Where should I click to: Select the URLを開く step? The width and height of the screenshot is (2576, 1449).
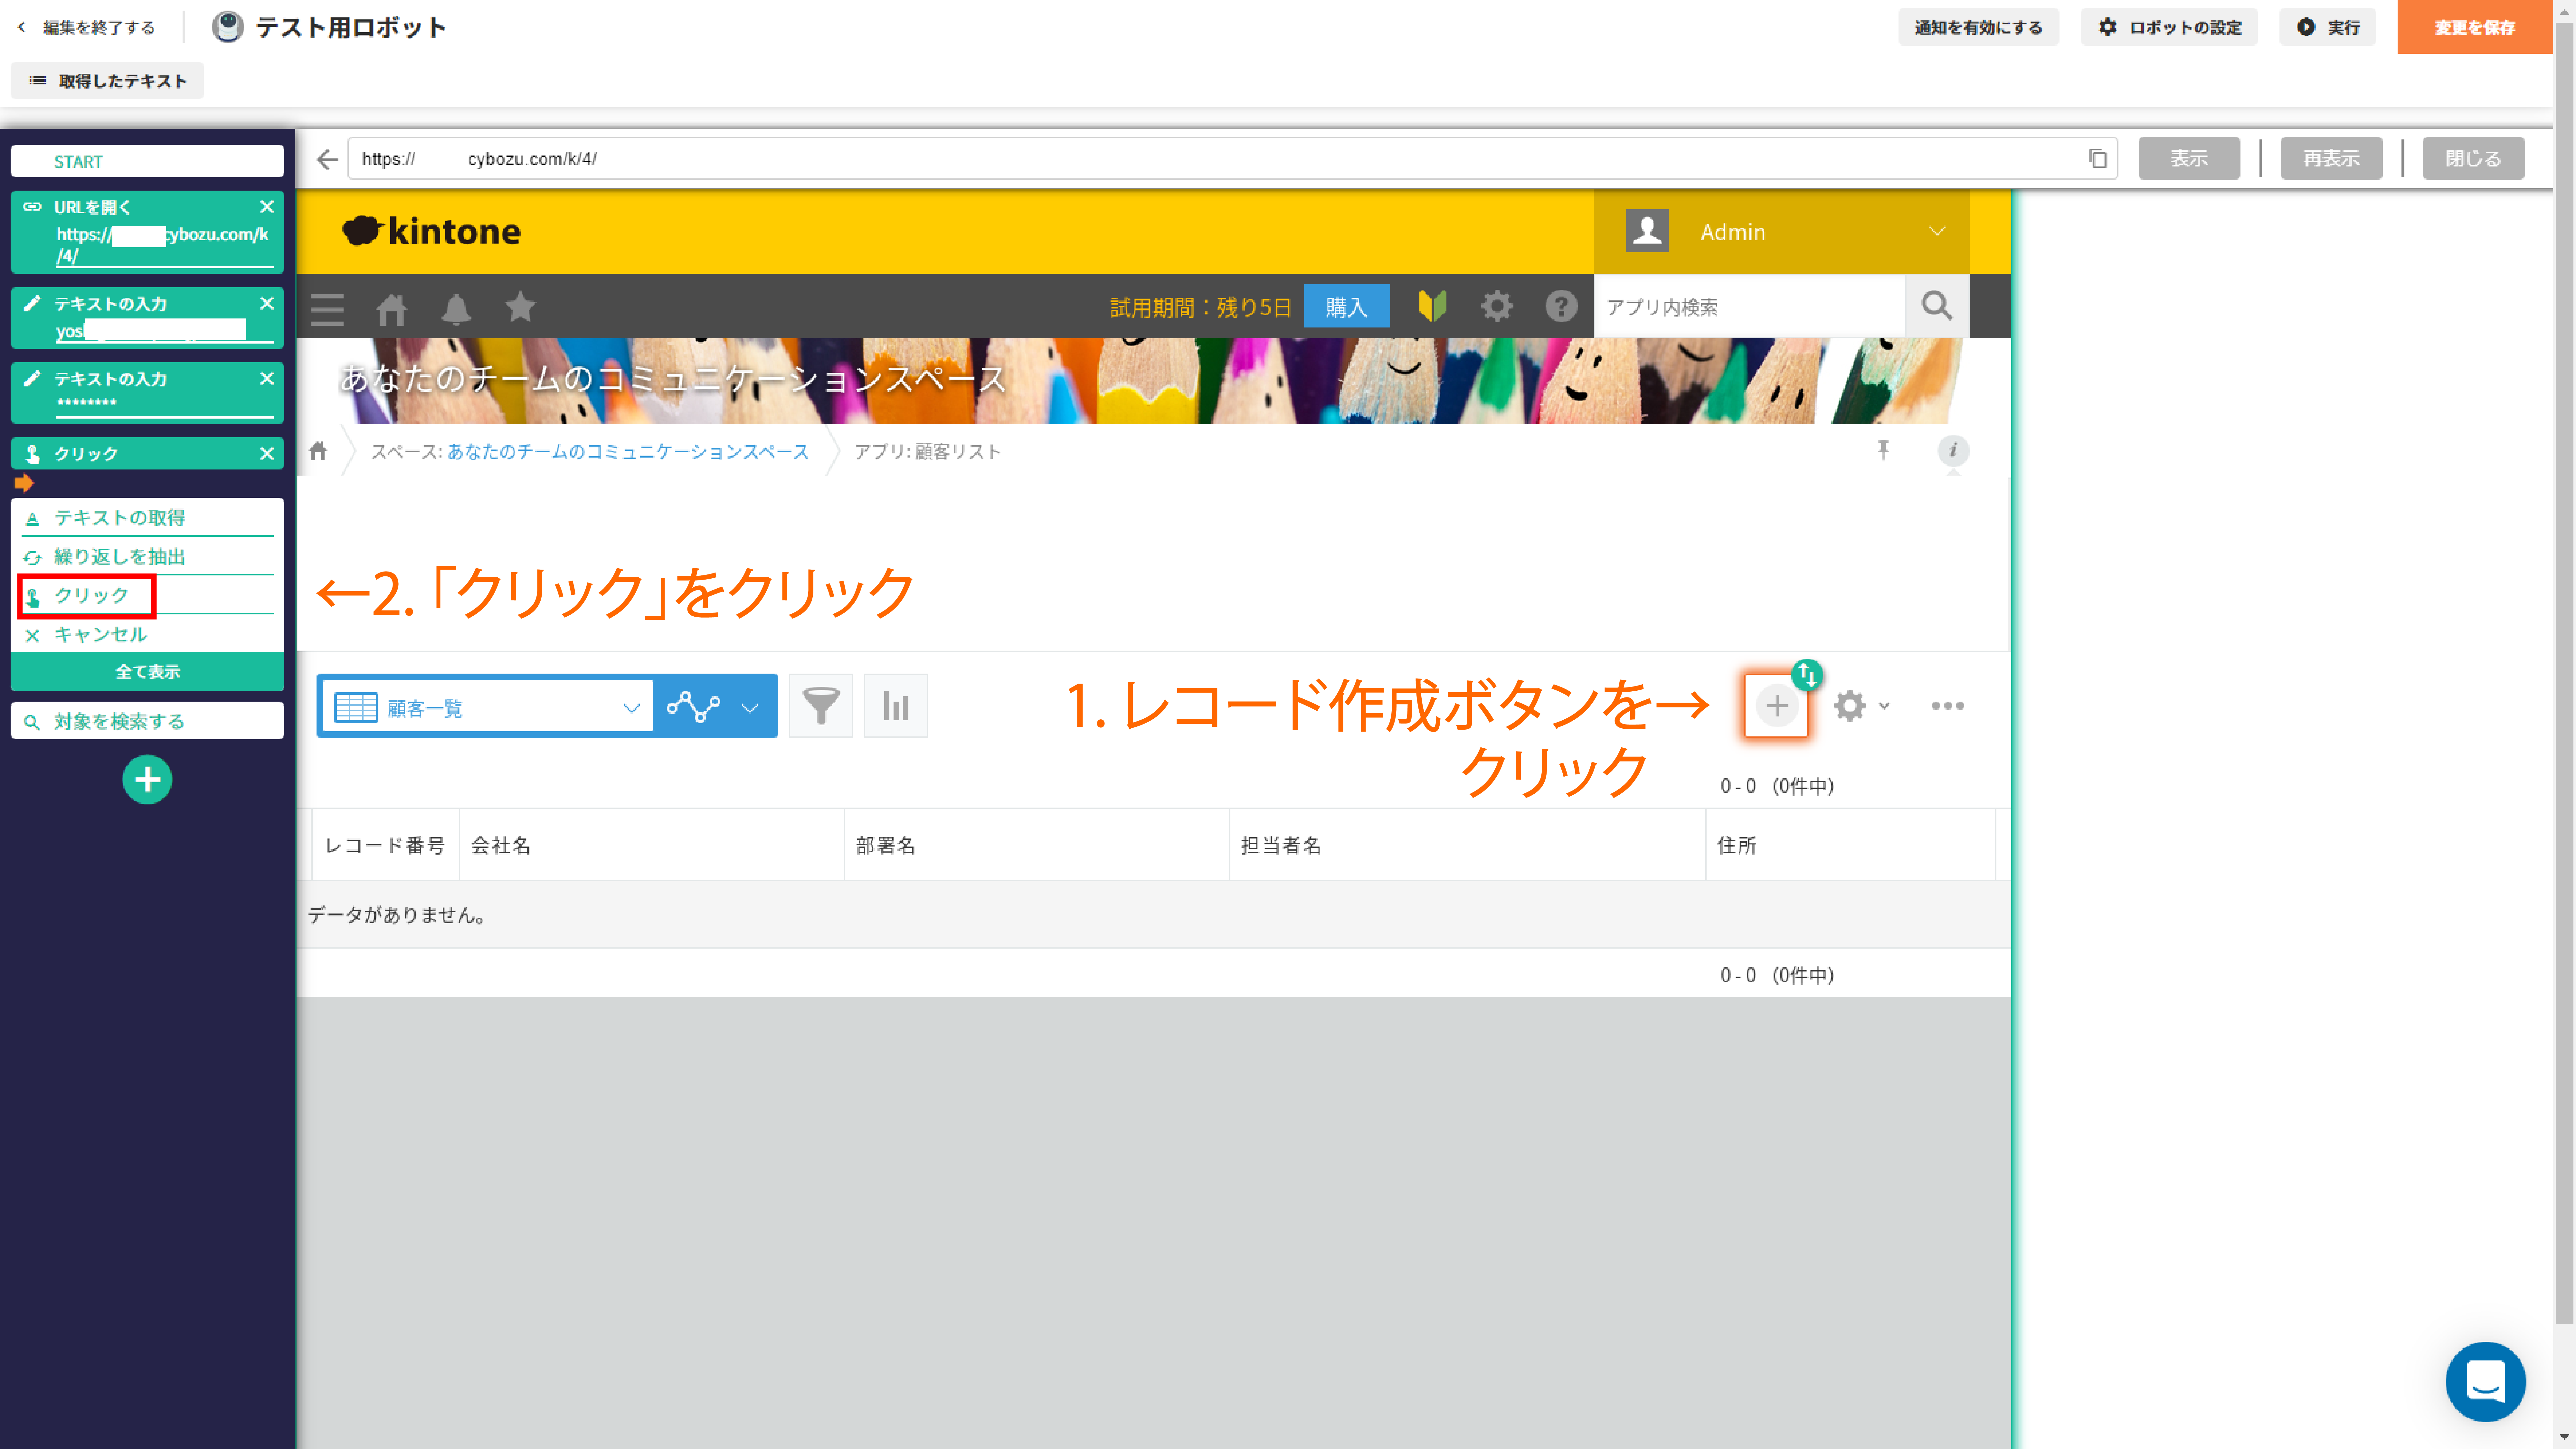pos(147,232)
